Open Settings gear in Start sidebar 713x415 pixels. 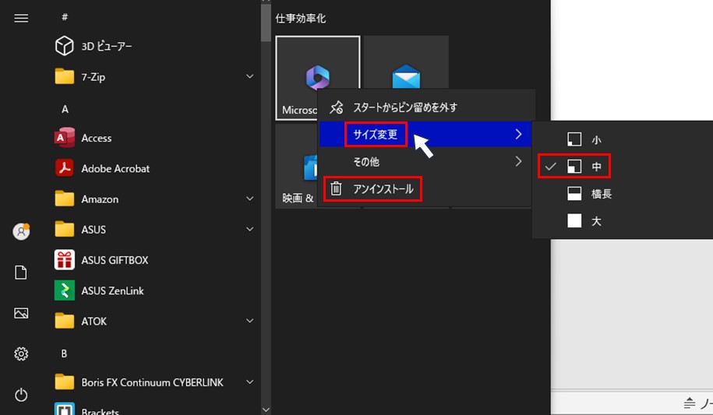[x=21, y=353]
